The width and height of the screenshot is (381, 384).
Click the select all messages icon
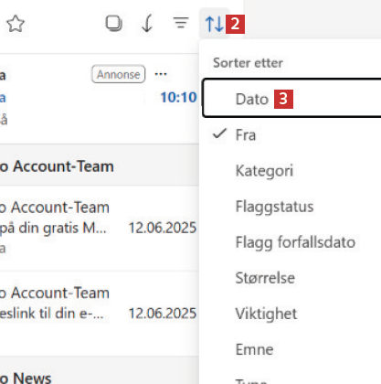click(x=114, y=24)
